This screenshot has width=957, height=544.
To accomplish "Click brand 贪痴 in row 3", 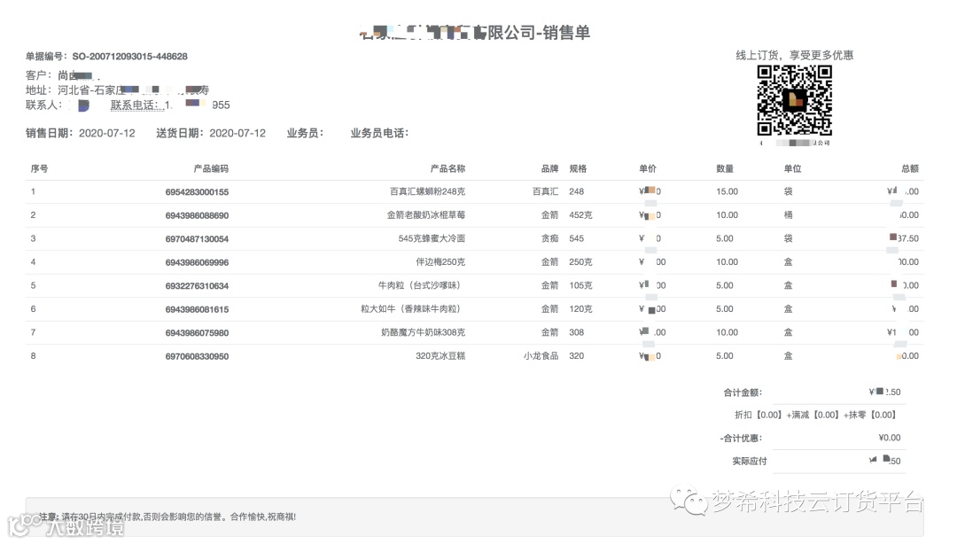I will 550,238.
